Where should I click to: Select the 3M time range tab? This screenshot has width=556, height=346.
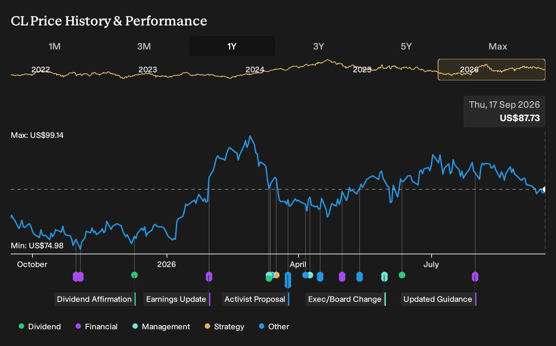(144, 46)
